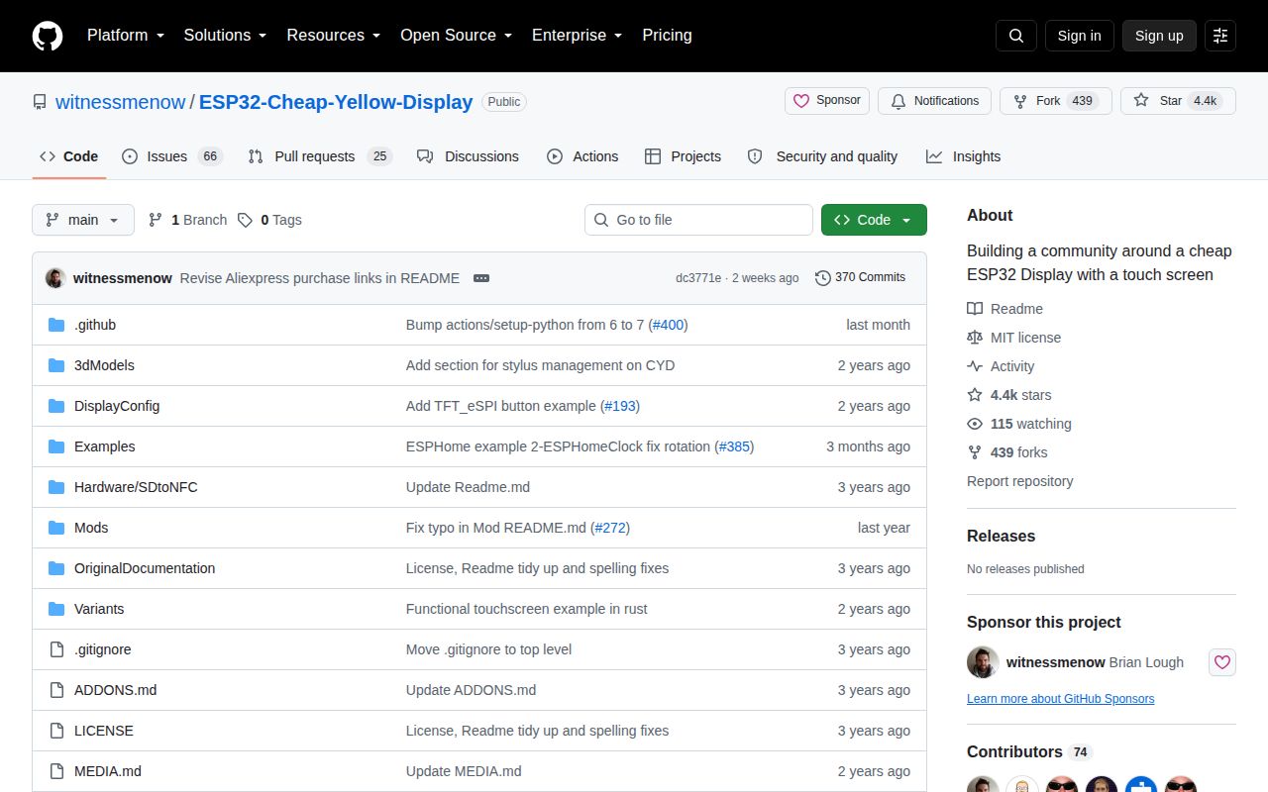Open the search magnifier icon
The height and width of the screenshot is (792, 1268).
[x=1016, y=36]
